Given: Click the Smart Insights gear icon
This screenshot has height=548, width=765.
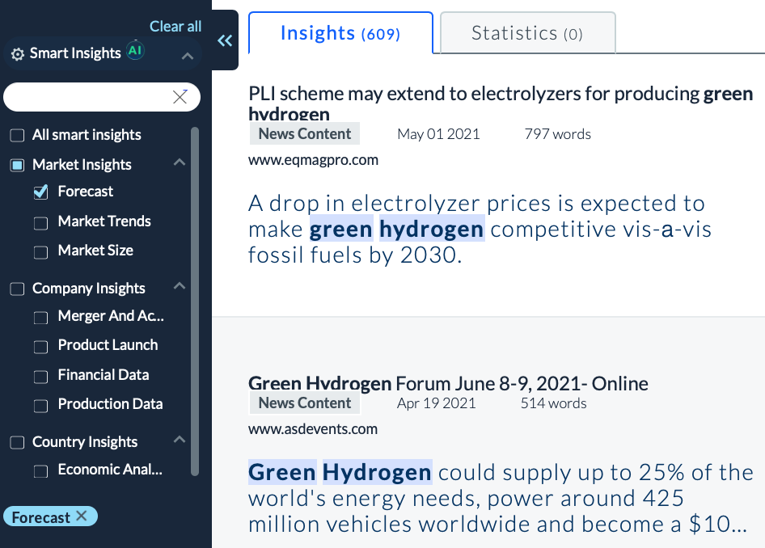Looking at the screenshot, I should [x=17, y=55].
